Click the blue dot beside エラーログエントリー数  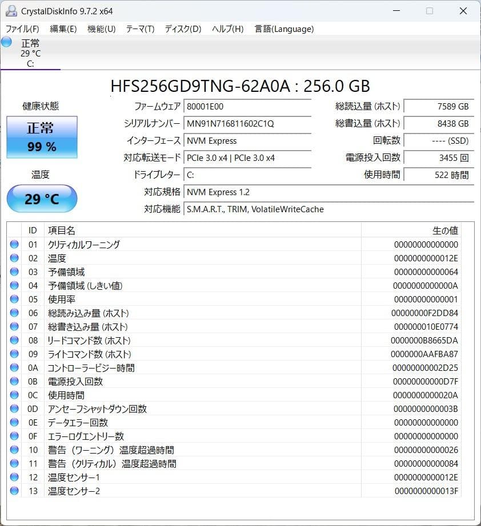tap(14, 436)
